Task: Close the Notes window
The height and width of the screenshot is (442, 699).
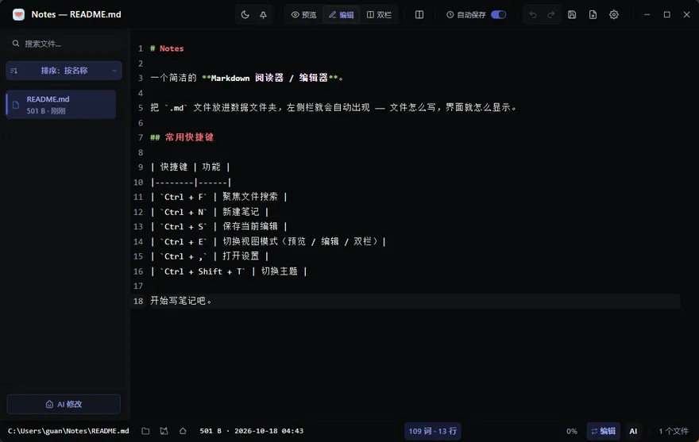Action: (686, 15)
